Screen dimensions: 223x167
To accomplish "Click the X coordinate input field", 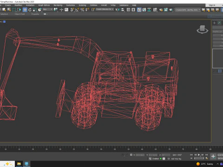I will 140,155.
